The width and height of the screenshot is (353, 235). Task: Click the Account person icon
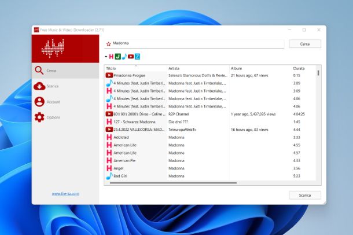(x=39, y=102)
